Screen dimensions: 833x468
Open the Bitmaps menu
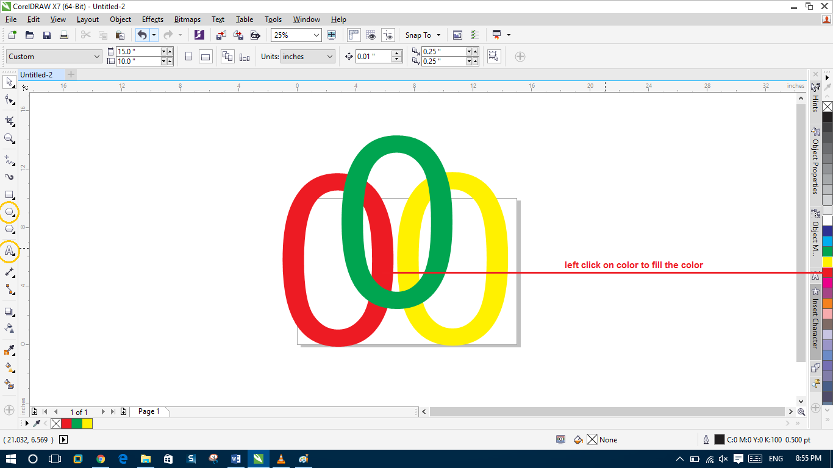point(187,19)
